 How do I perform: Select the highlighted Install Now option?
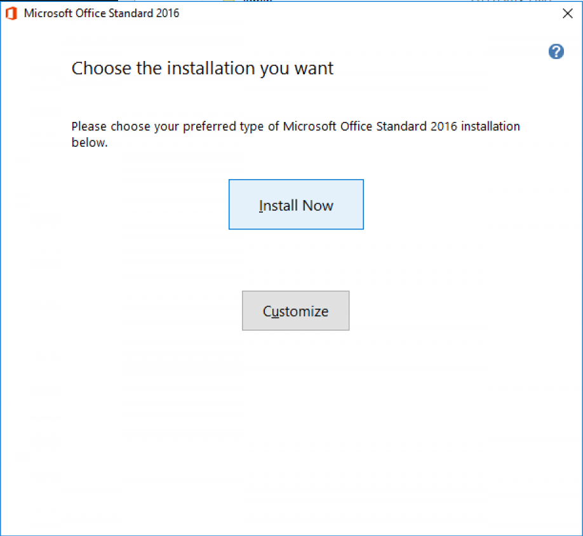click(x=296, y=204)
